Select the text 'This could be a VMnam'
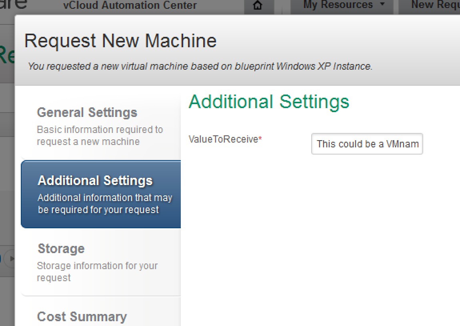Screen dimensions: 460x326 tap(367, 144)
